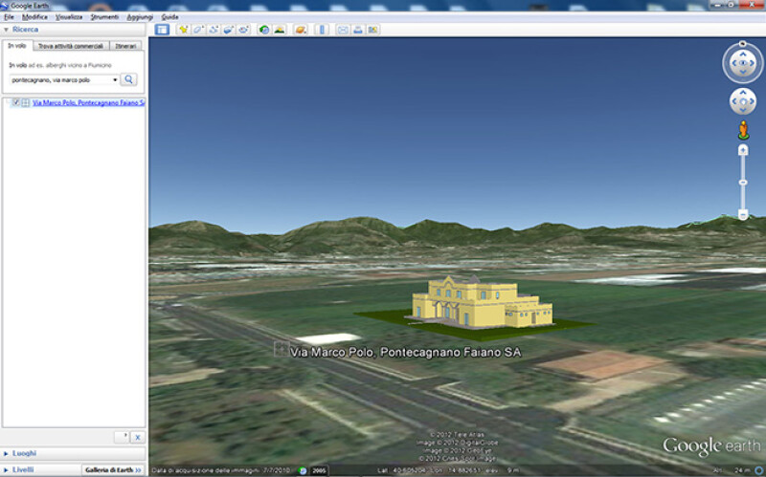Viewport: 766px width, 477px height.
Task: Open the Visualizza menu
Action: [x=69, y=17]
